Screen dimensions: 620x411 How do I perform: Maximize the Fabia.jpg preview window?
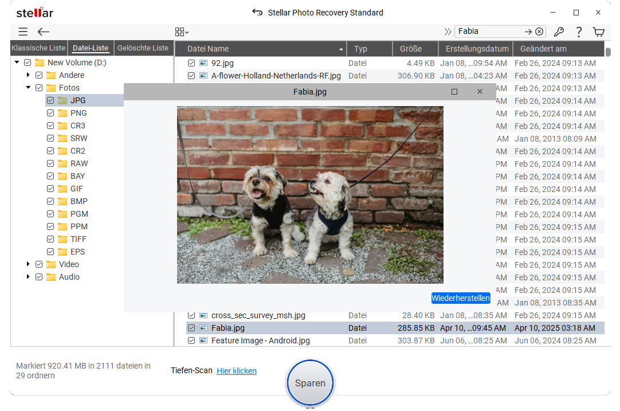pos(454,92)
